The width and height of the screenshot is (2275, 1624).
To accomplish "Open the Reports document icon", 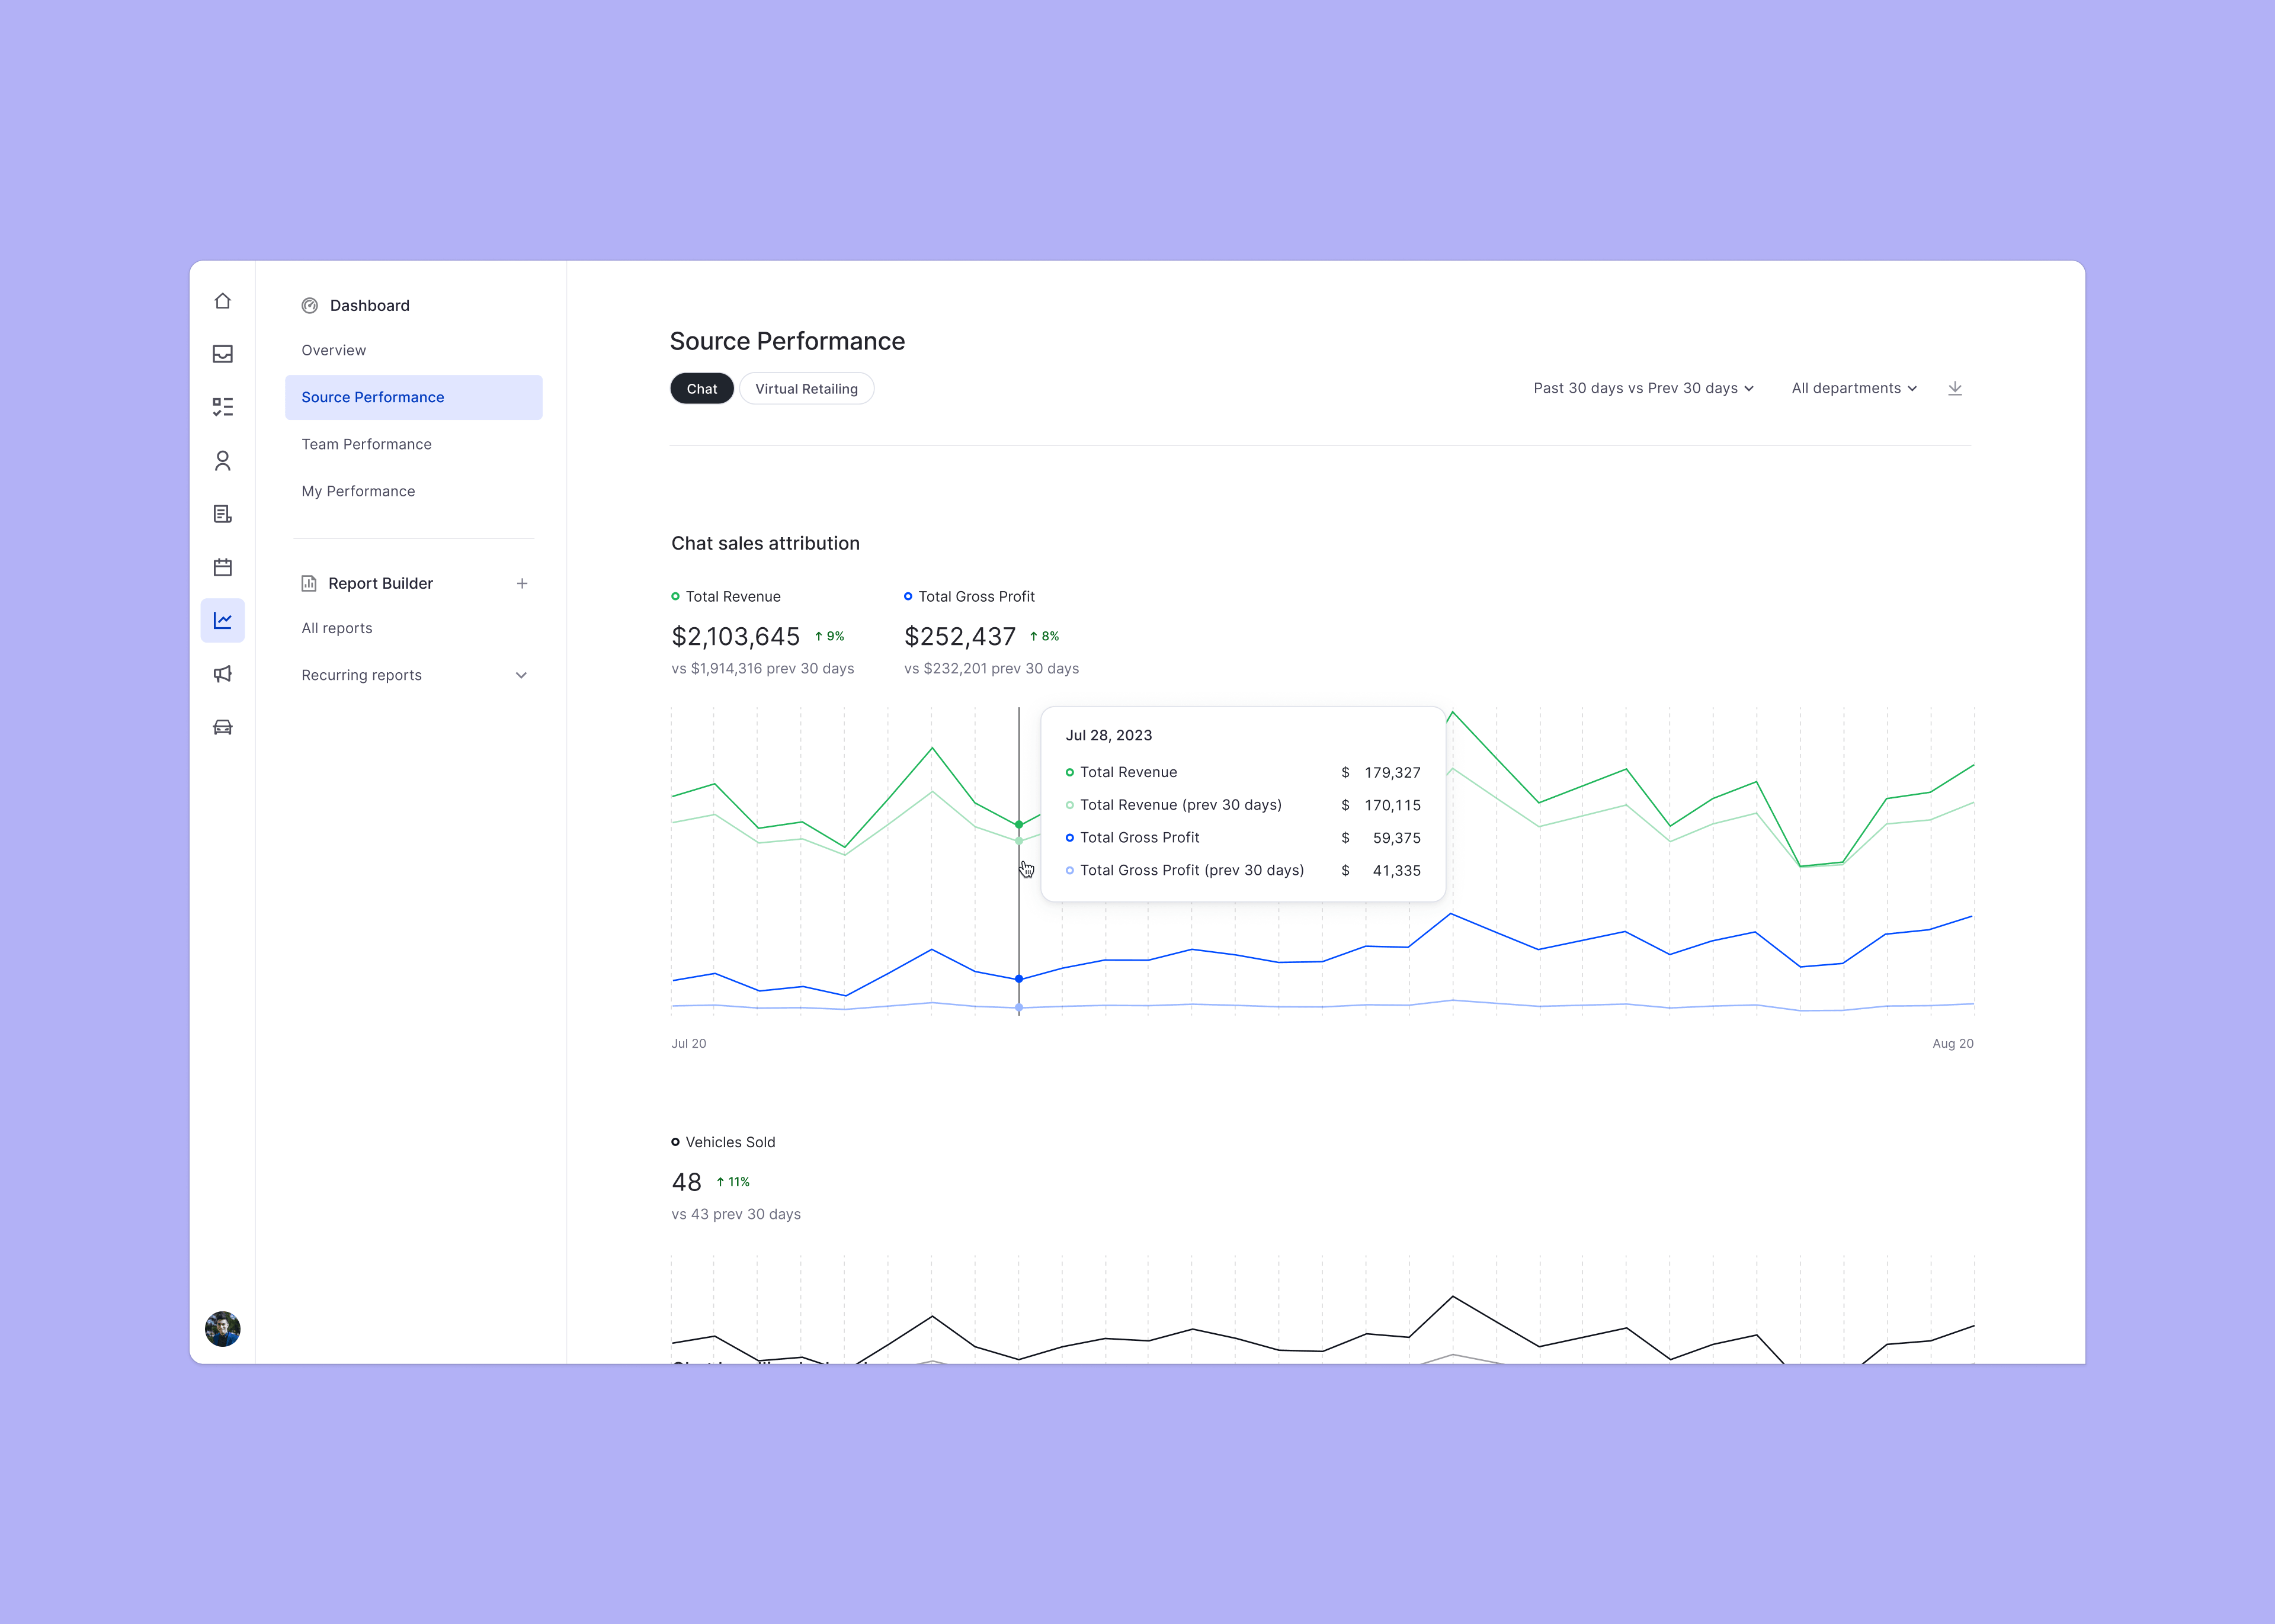I will pos(222,514).
